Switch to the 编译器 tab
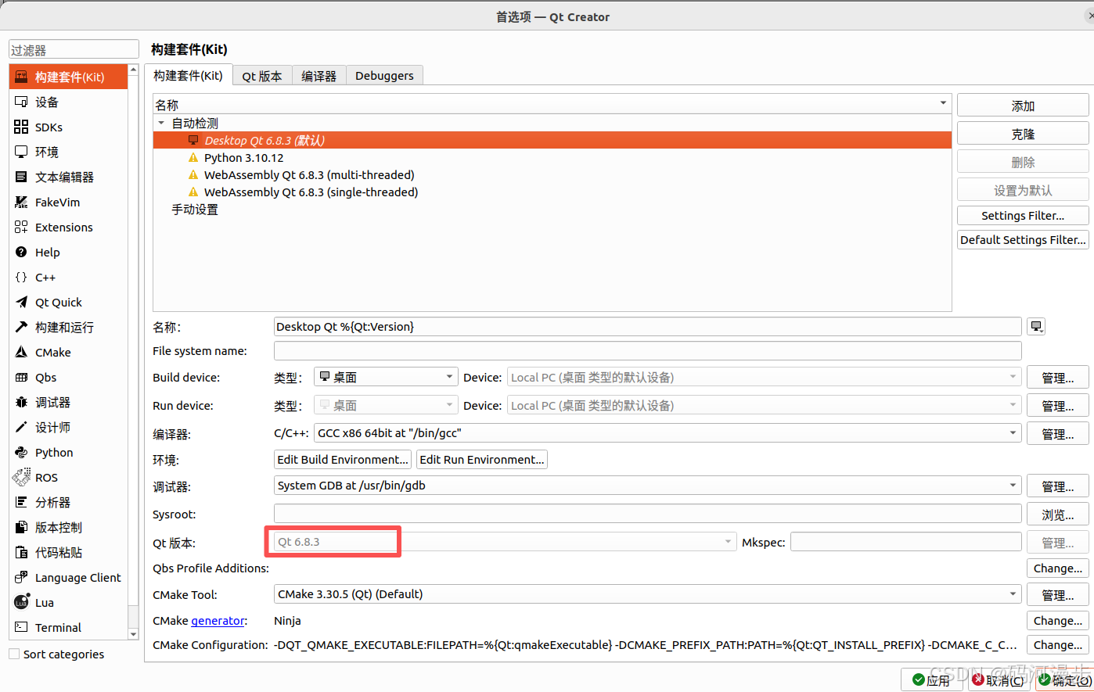Screen dimensions: 1094x692 318,76
